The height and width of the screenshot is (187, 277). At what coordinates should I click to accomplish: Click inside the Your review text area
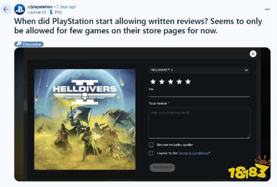tap(199, 123)
